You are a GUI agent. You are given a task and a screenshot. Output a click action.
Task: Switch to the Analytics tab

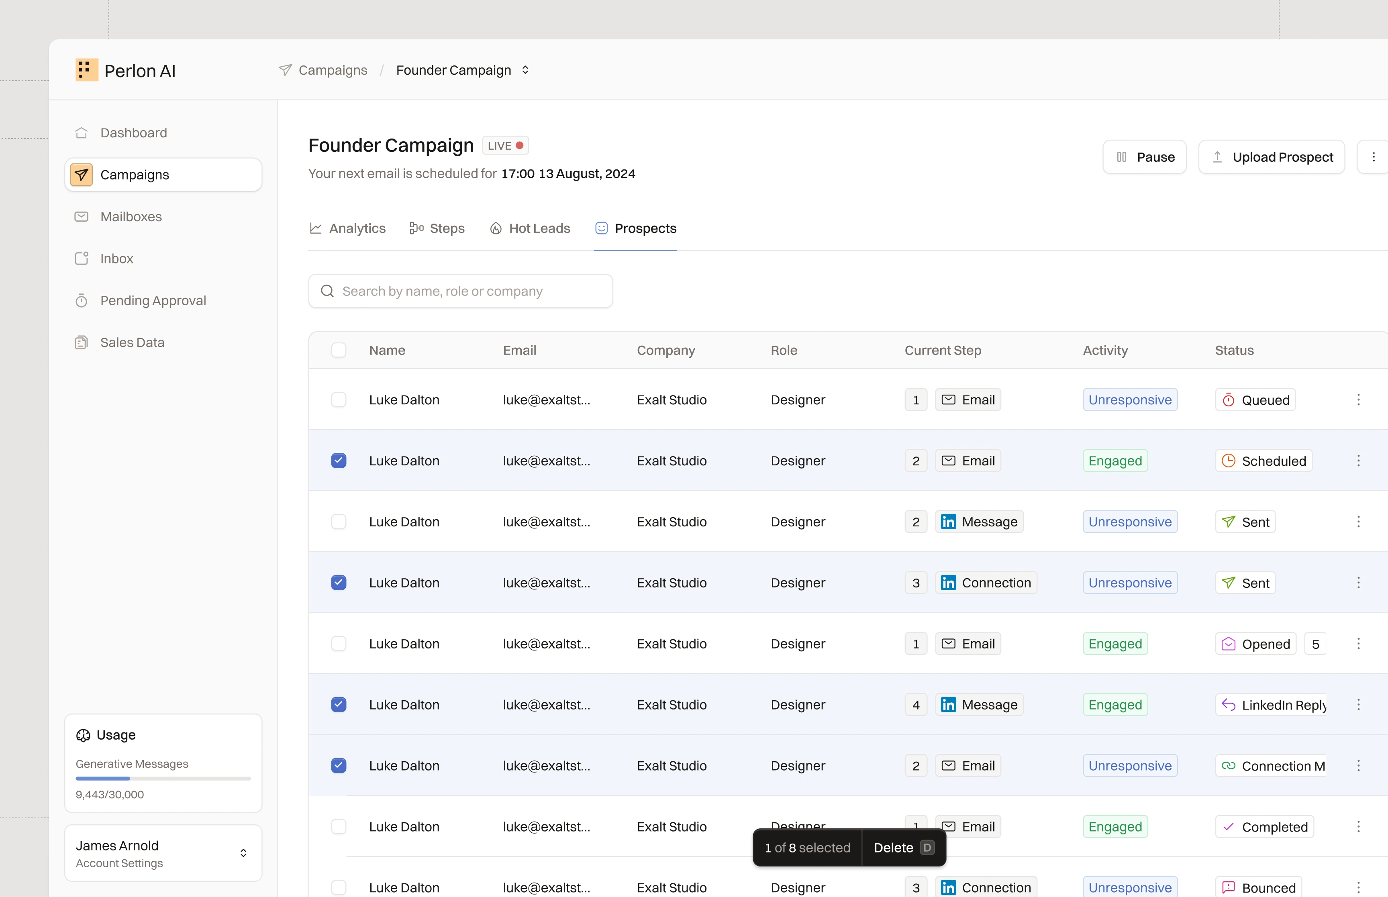point(348,228)
